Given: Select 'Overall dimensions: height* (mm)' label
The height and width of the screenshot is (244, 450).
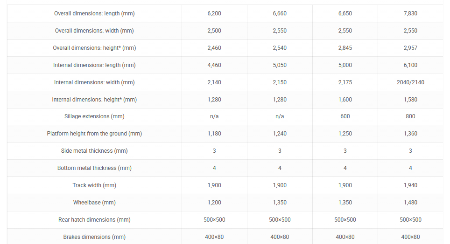Looking at the screenshot, I should pyautogui.click(x=94, y=48).
